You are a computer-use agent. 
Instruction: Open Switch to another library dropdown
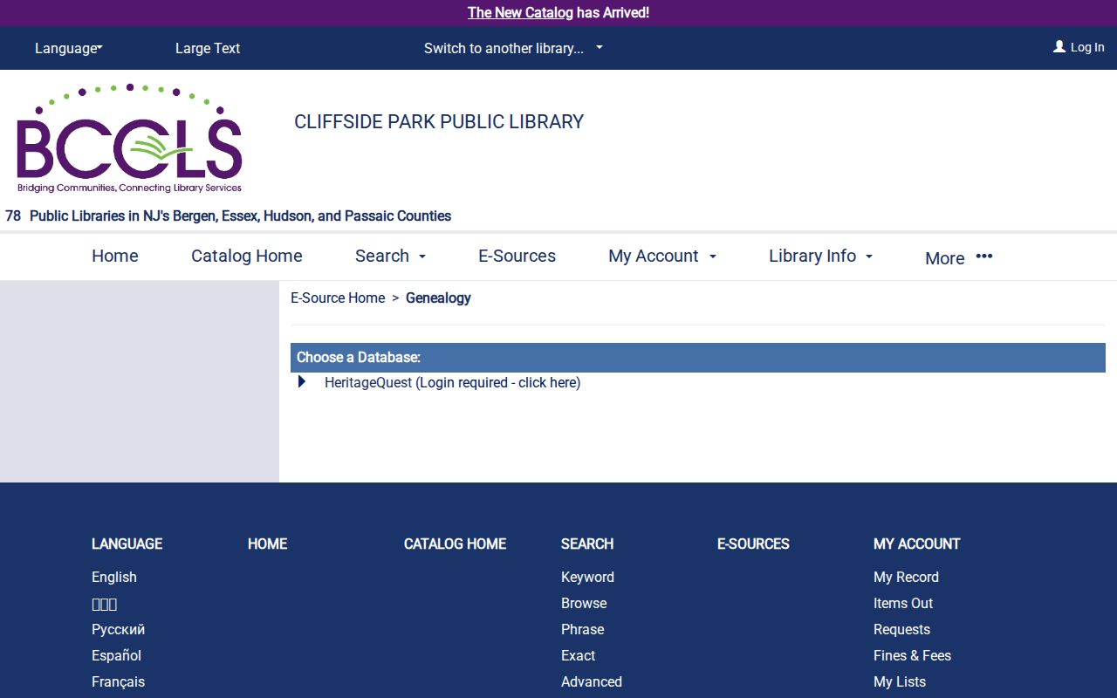[x=513, y=48]
